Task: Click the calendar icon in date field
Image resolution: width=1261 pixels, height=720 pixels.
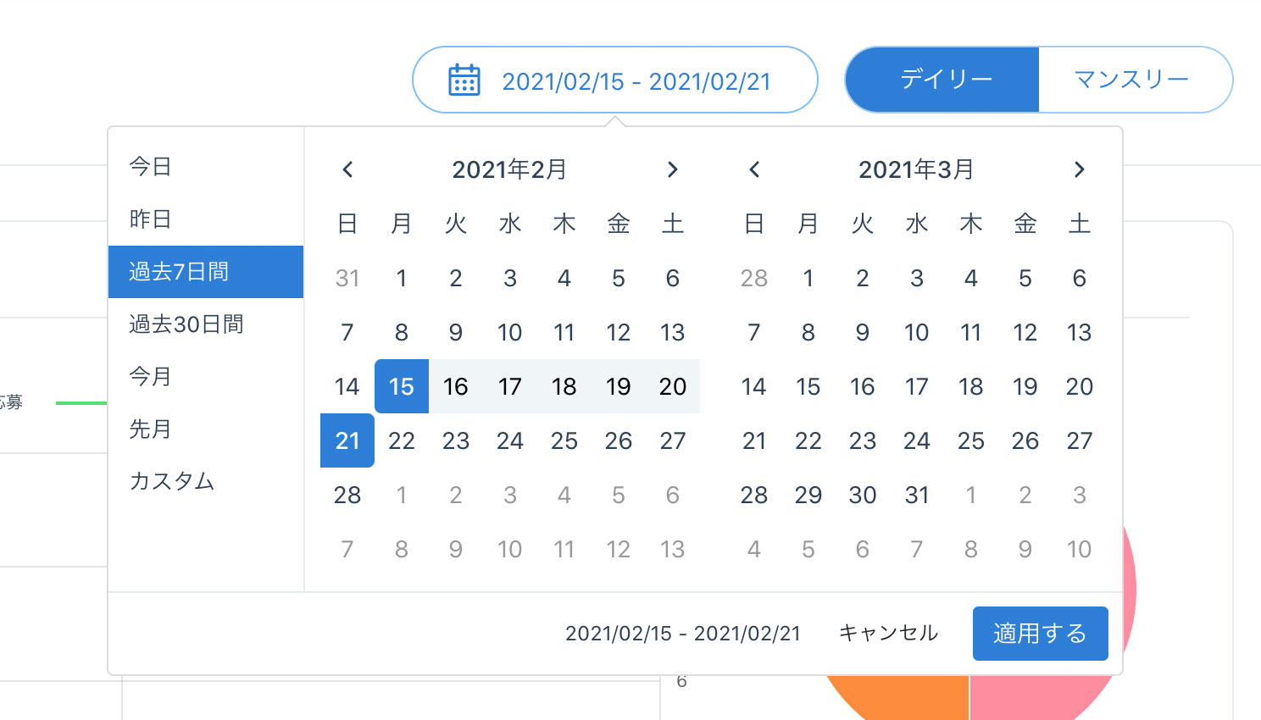Action: tap(464, 80)
